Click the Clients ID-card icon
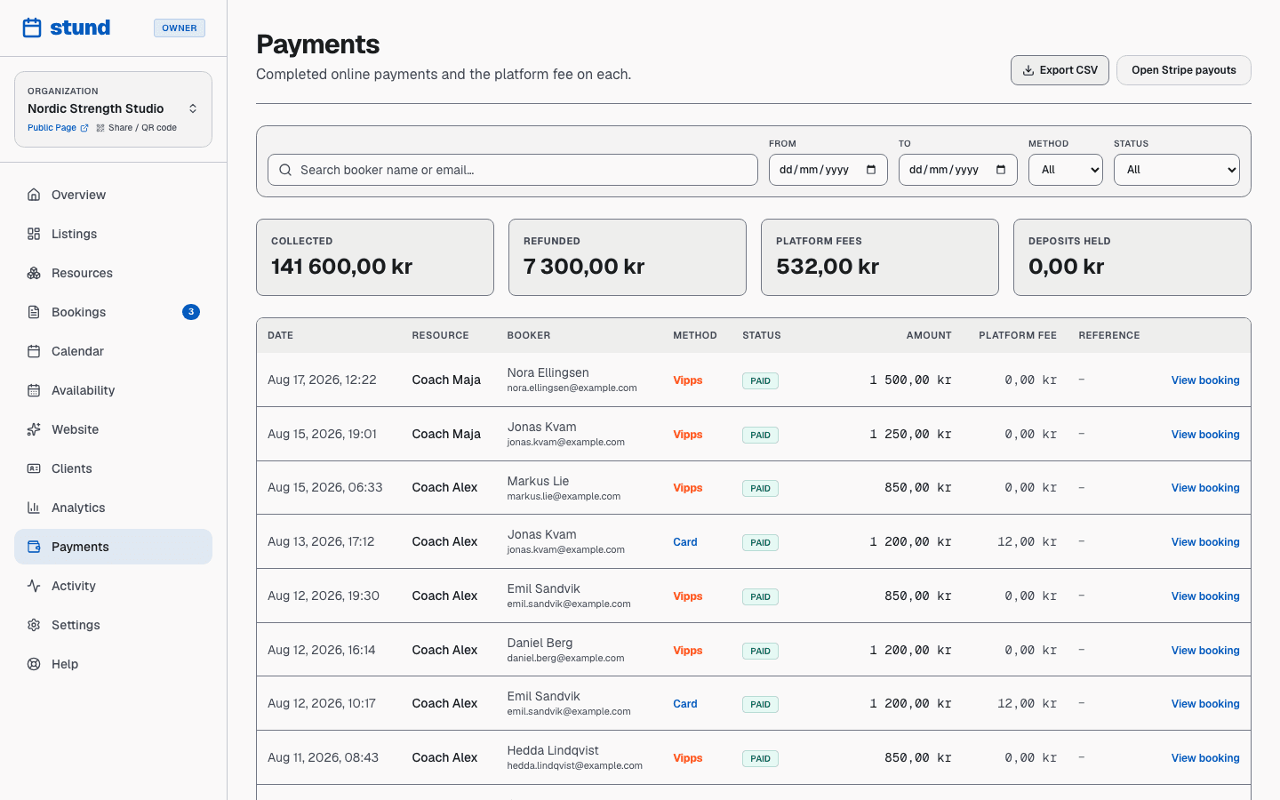This screenshot has width=1280, height=800. click(x=34, y=468)
